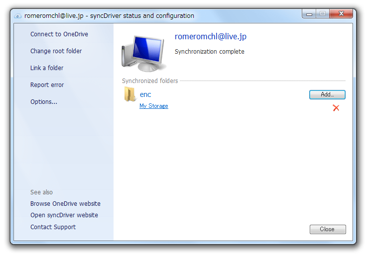The width and height of the screenshot is (367, 256).
Task: Select Change root folder
Action: (56, 51)
